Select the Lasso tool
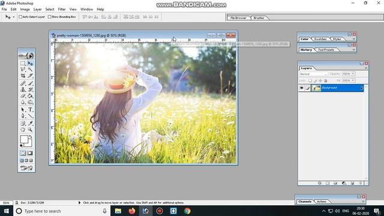This screenshot has height=216, width=384. point(23,70)
